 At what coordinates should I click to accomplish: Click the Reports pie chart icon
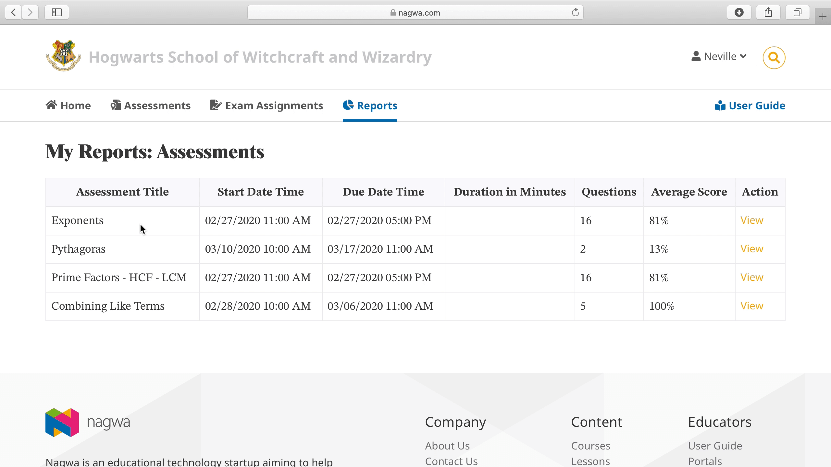tap(348, 105)
